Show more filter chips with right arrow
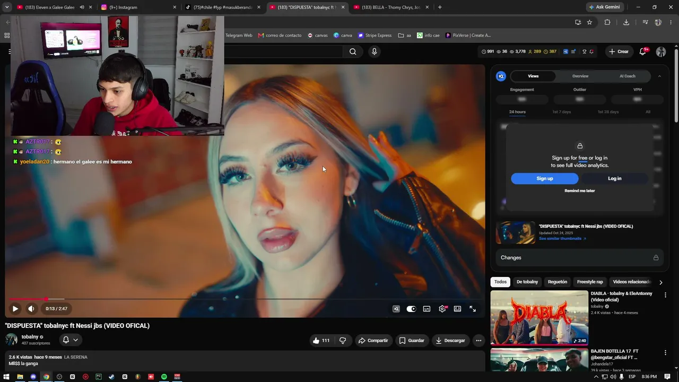Viewport: 679px width, 382px height. click(x=660, y=282)
